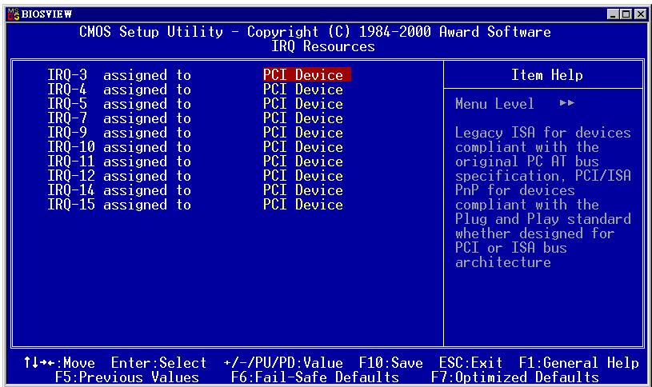The height and width of the screenshot is (387, 652).
Task: Click the MS-DOS icon in the title bar
Action: (14, 14)
